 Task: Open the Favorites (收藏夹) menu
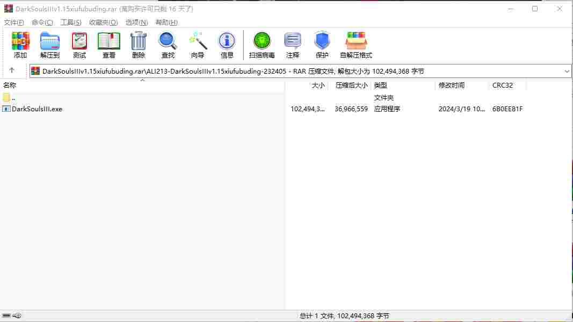pyautogui.click(x=104, y=23)
